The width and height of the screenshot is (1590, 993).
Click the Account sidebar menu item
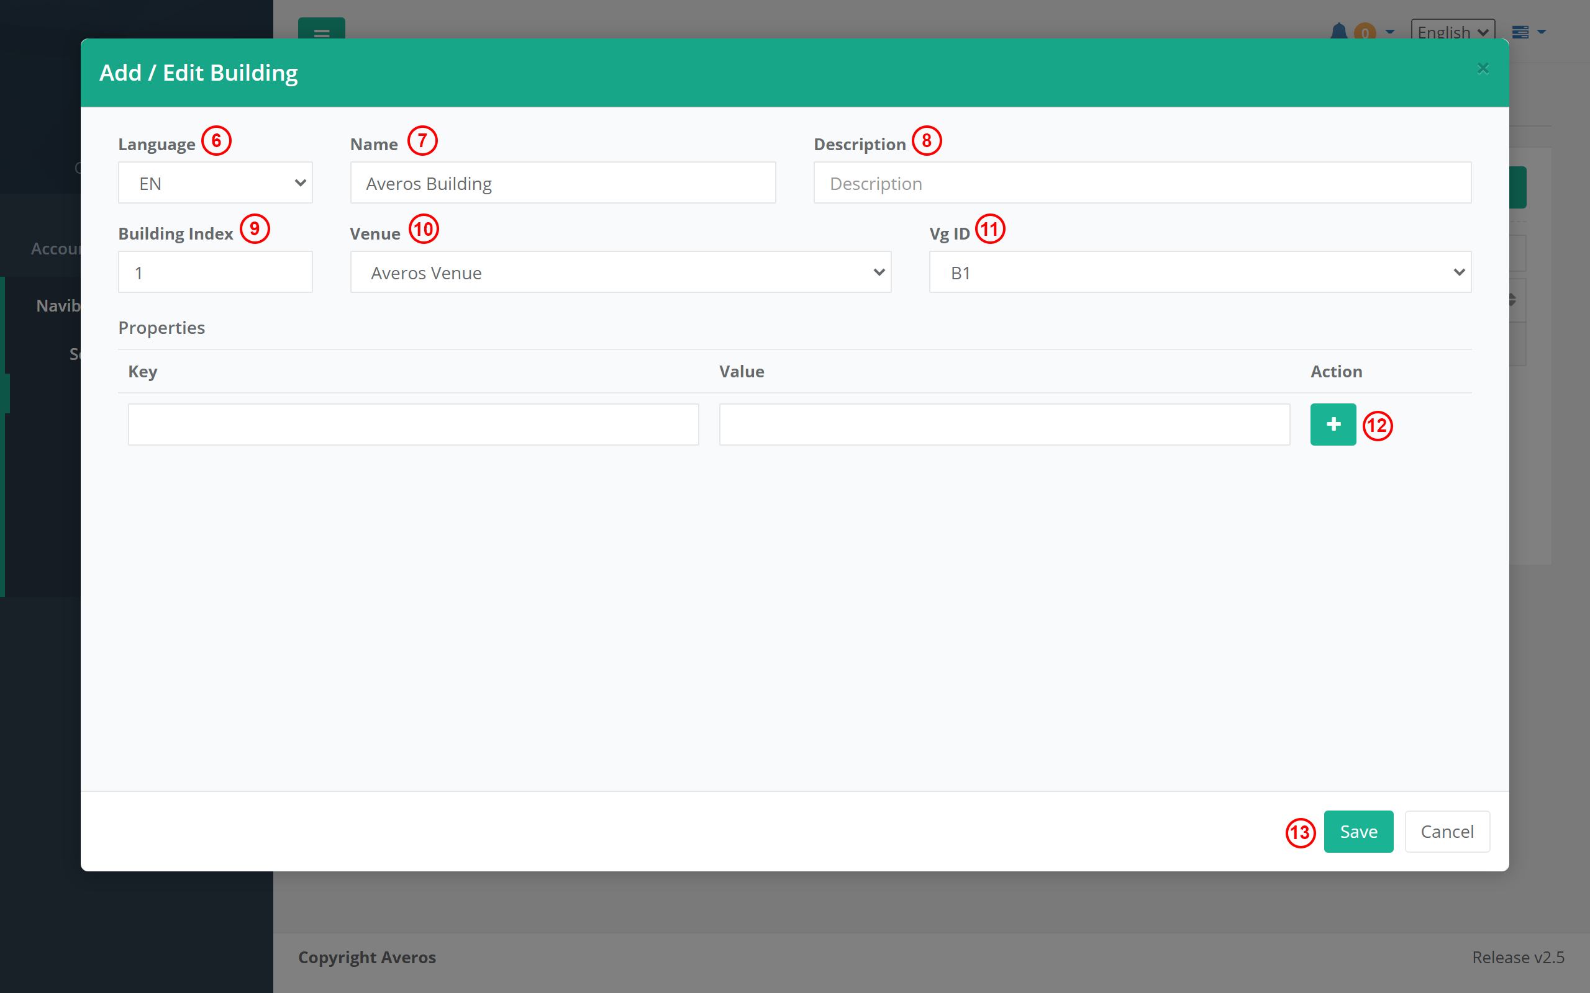click(x=56, y=249)
